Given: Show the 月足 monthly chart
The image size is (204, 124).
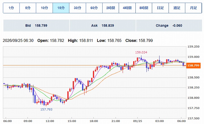Looking at the screenshot, I should coord(194,8).
